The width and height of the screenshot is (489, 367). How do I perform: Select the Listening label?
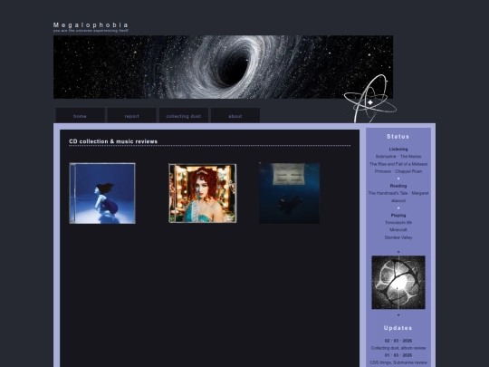(398, 150)
